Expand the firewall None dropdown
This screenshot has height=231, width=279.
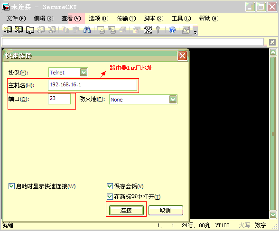click(x=173, y=100)
